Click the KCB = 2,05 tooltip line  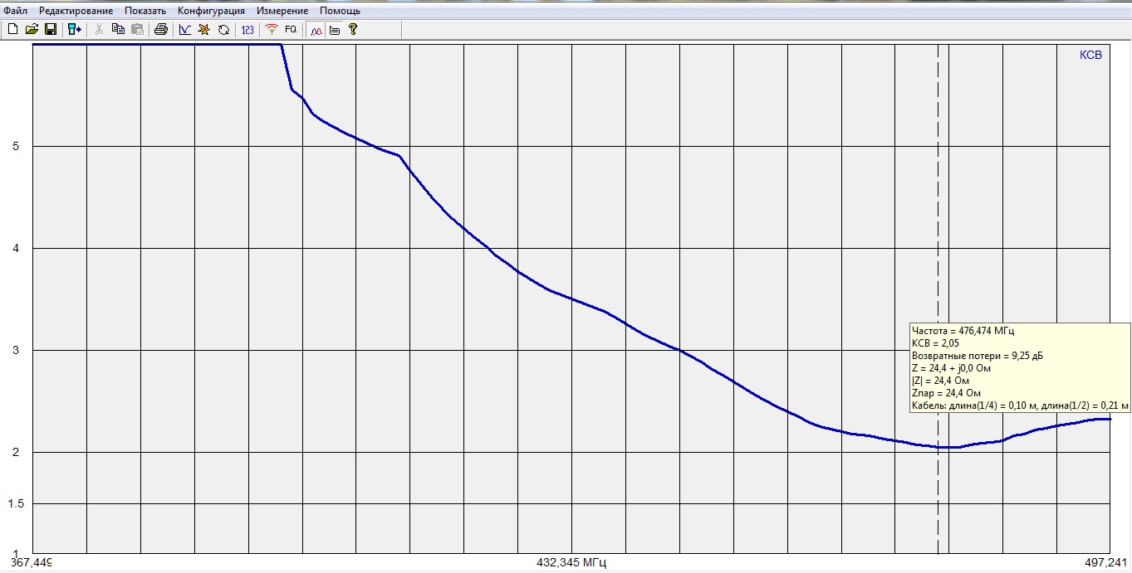point(935,342)
